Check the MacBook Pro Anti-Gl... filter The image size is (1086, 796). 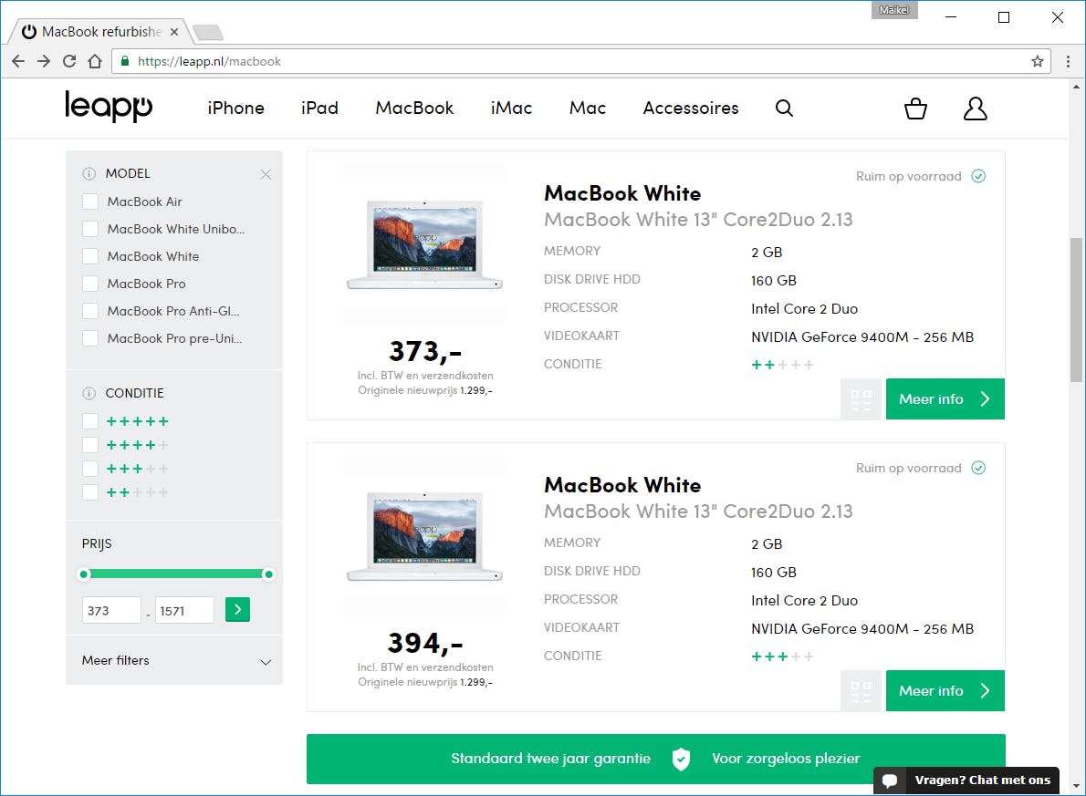click(x=90, y=311)
